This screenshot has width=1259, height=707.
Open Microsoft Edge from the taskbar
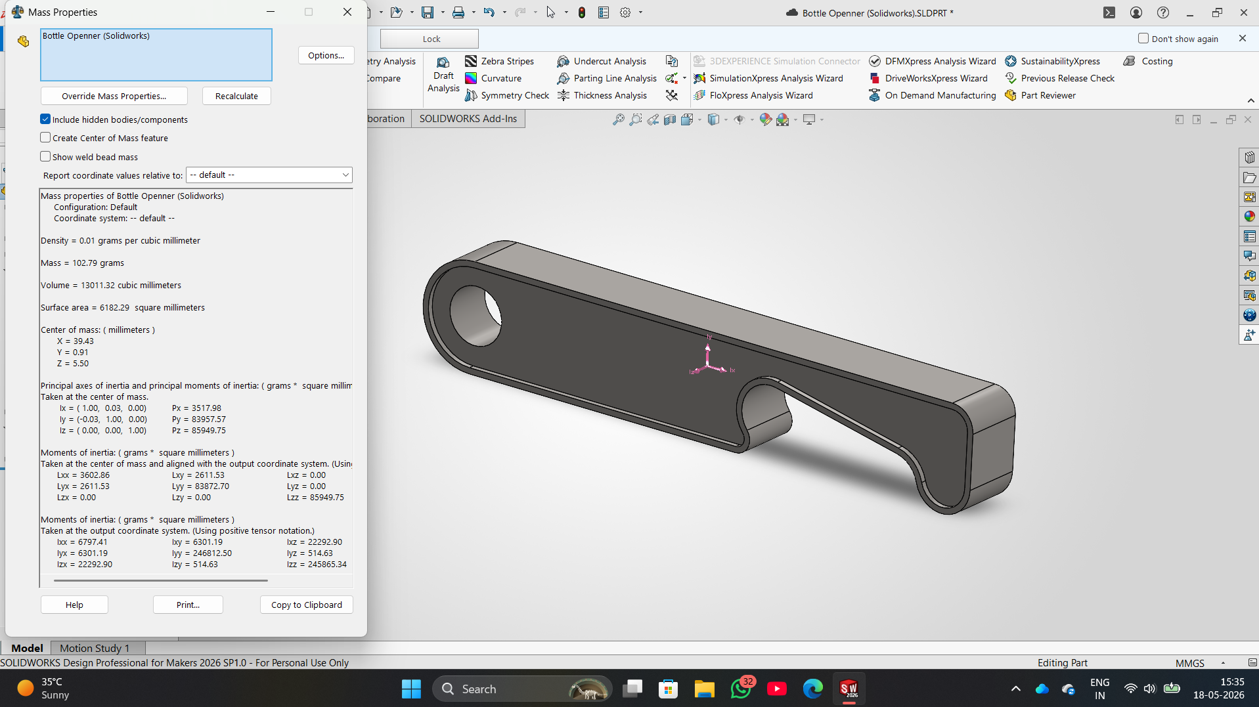tap(813, 689)
